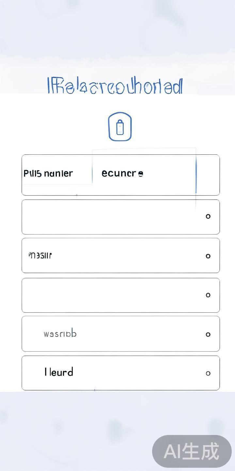
Task: Focus the empty field directly below Pills nanler
Action: [111, 217]
